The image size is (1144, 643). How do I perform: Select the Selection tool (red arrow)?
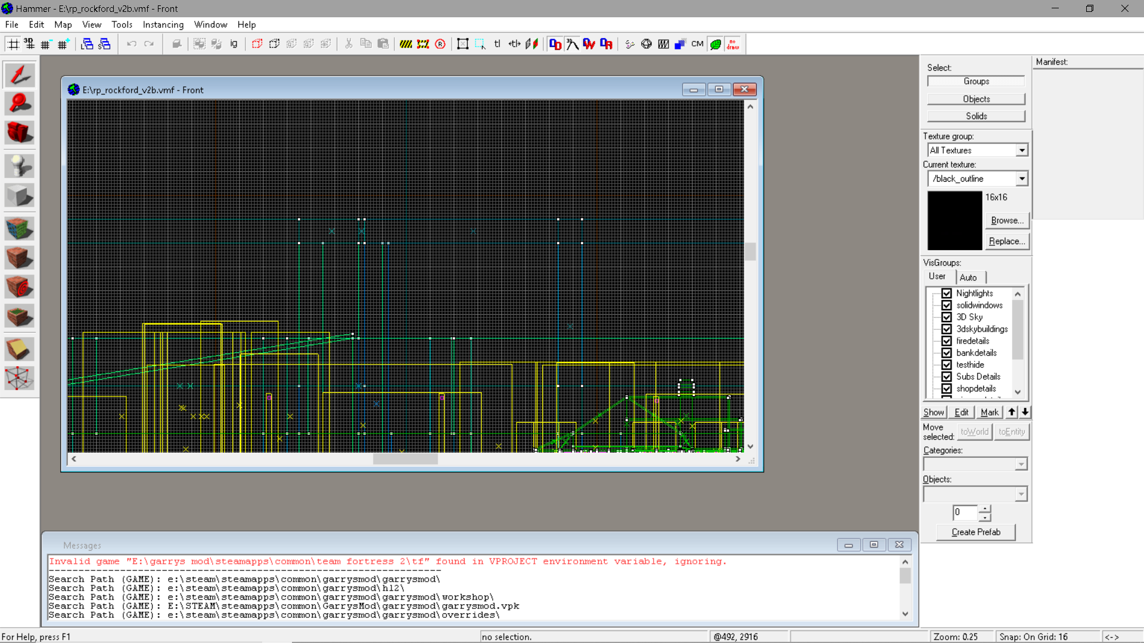(20, 76)
